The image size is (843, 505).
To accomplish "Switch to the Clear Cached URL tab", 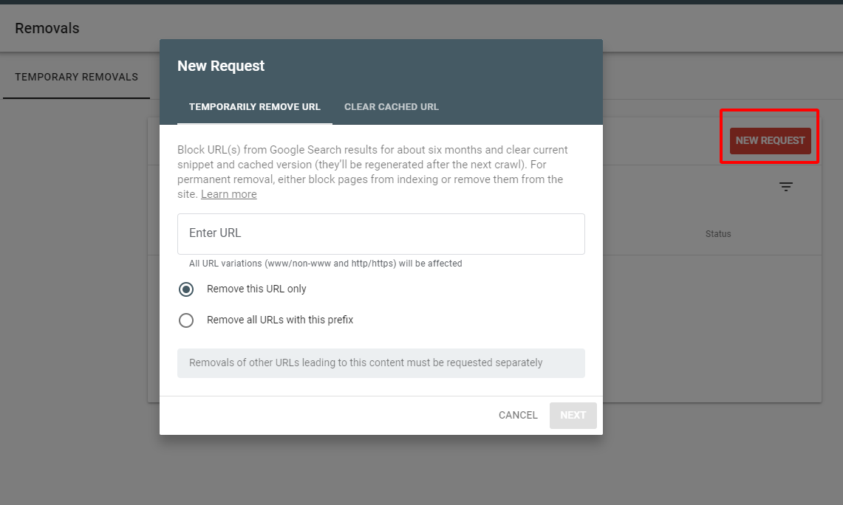I will (x=392, y=107).
